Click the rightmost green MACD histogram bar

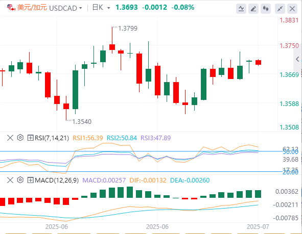coord(258,194)
